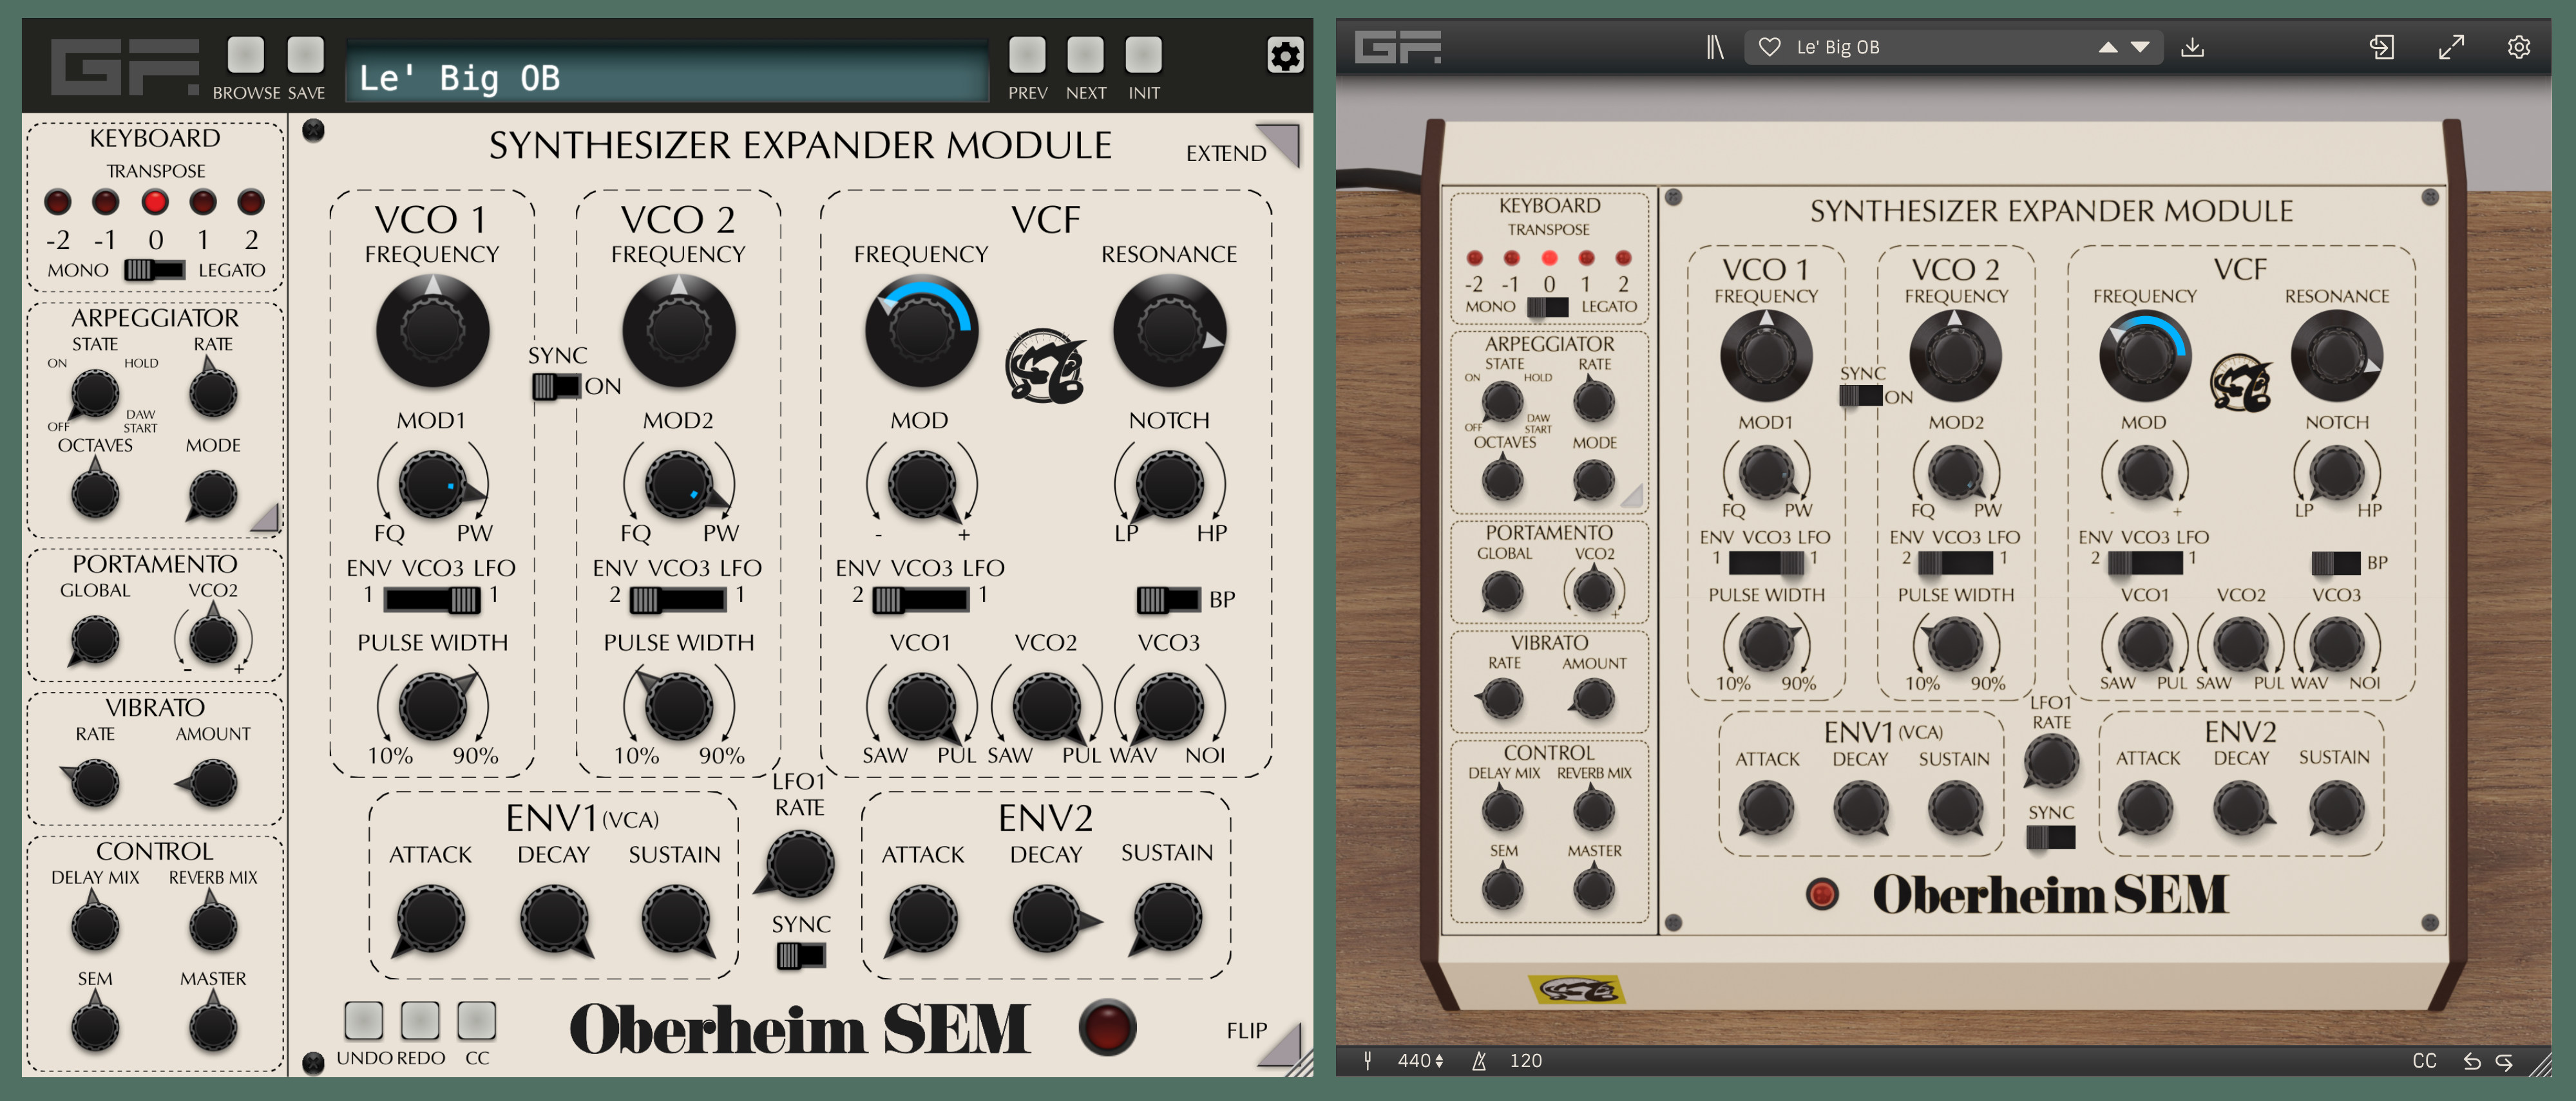The image size is (2576, 1101).
Task: Click the NEXT preset button
Action: coord(1085,55)
